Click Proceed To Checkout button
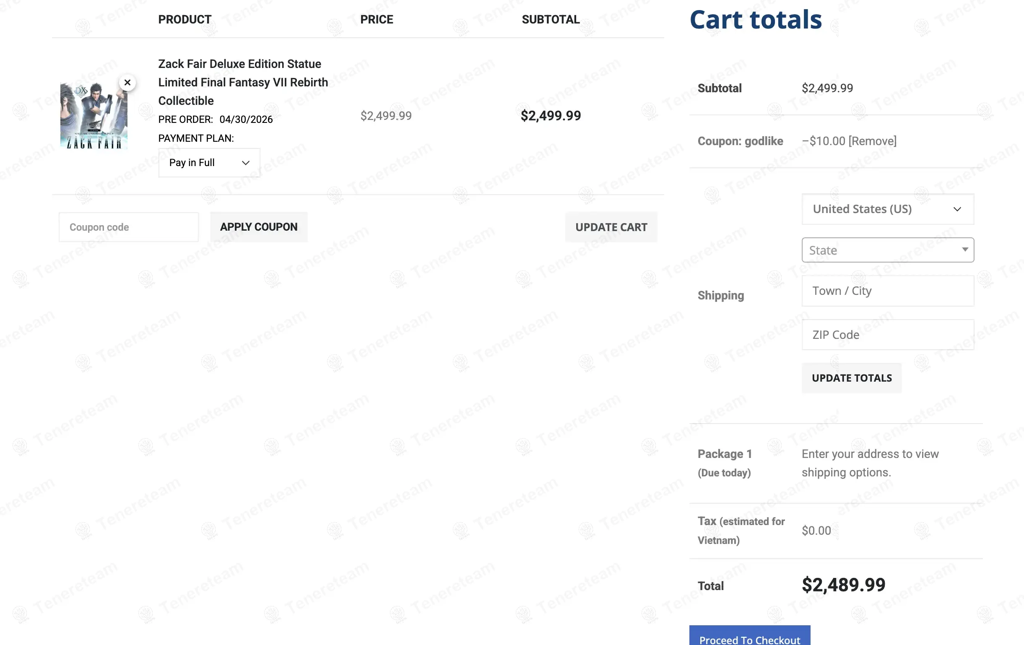Viewport: 1024px width, 645px height. pyautogui.click(x=749, y=637)
